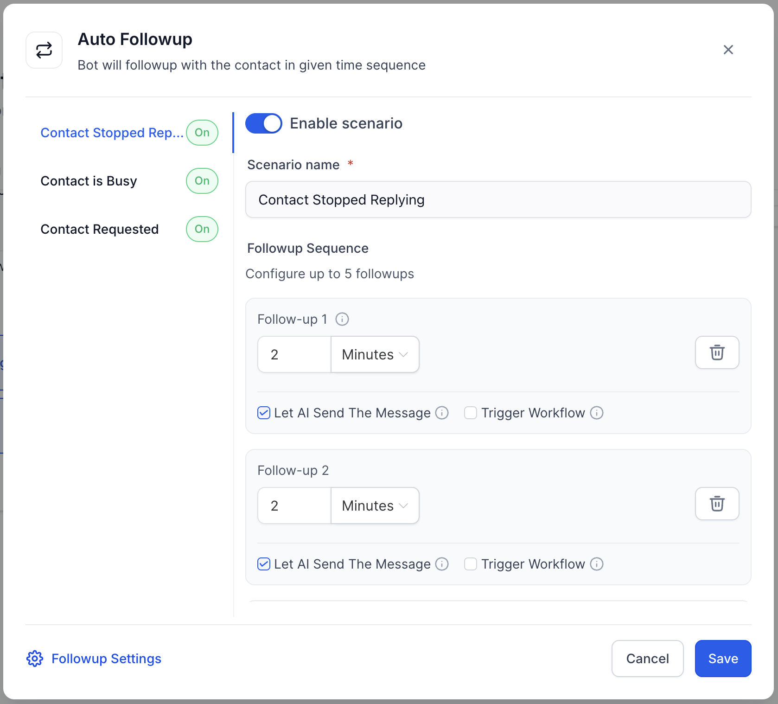The width and height of the screenshot is (778, 704).
Task: Click the info icon beside Let AI Send The Message
Action: [442, 412]
